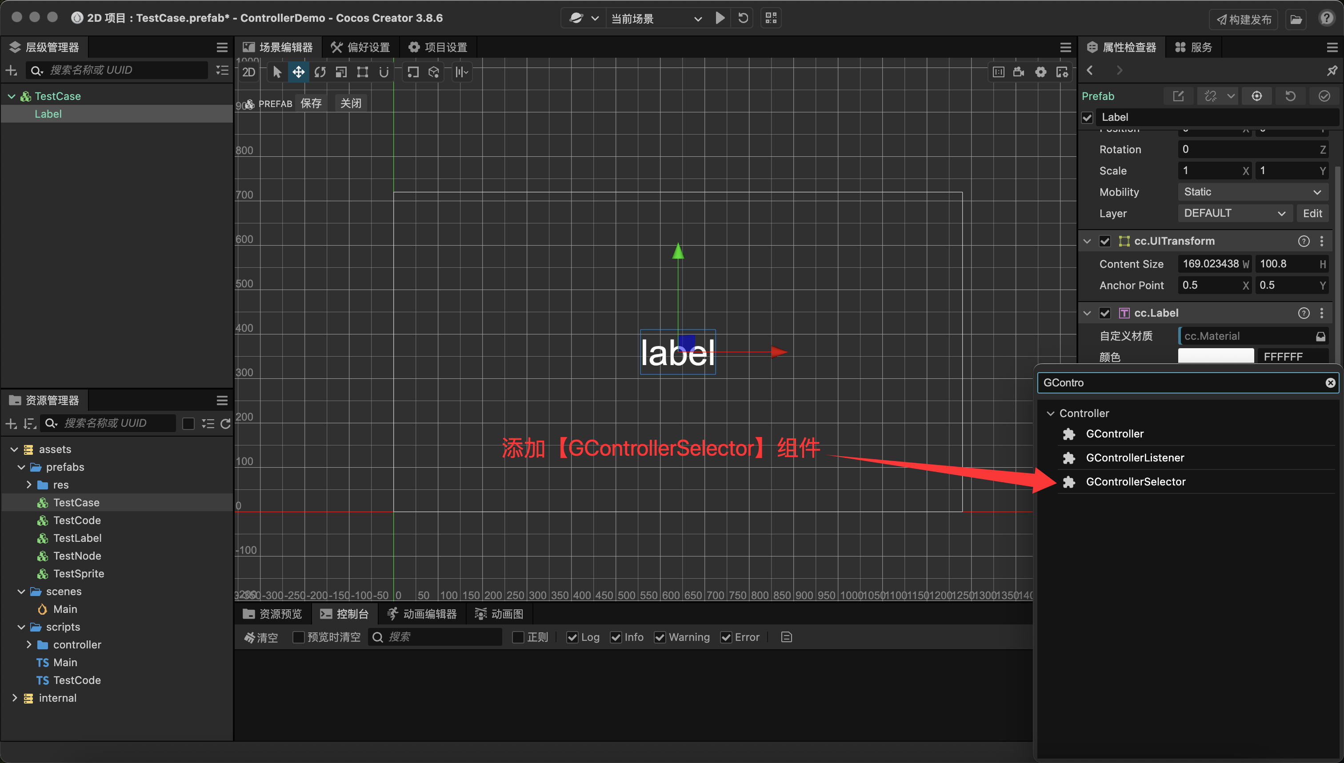Disable the cc.UITransform component checkbox
This screenshot has height=763, width=1344.
tap(1105, 241)
